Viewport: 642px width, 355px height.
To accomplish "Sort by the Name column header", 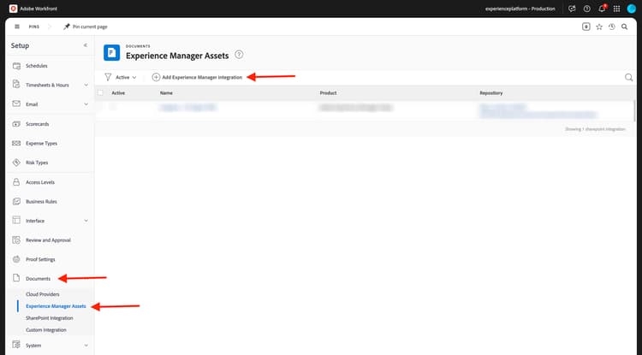I will click(166, 93).
